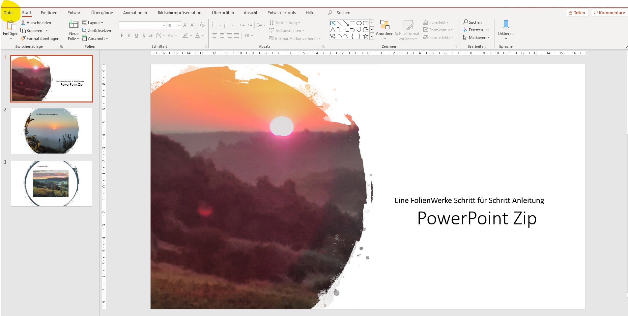Open the Überprüfen tab
The width and height of the screenshot is (628, 316).
coord(223,13)
